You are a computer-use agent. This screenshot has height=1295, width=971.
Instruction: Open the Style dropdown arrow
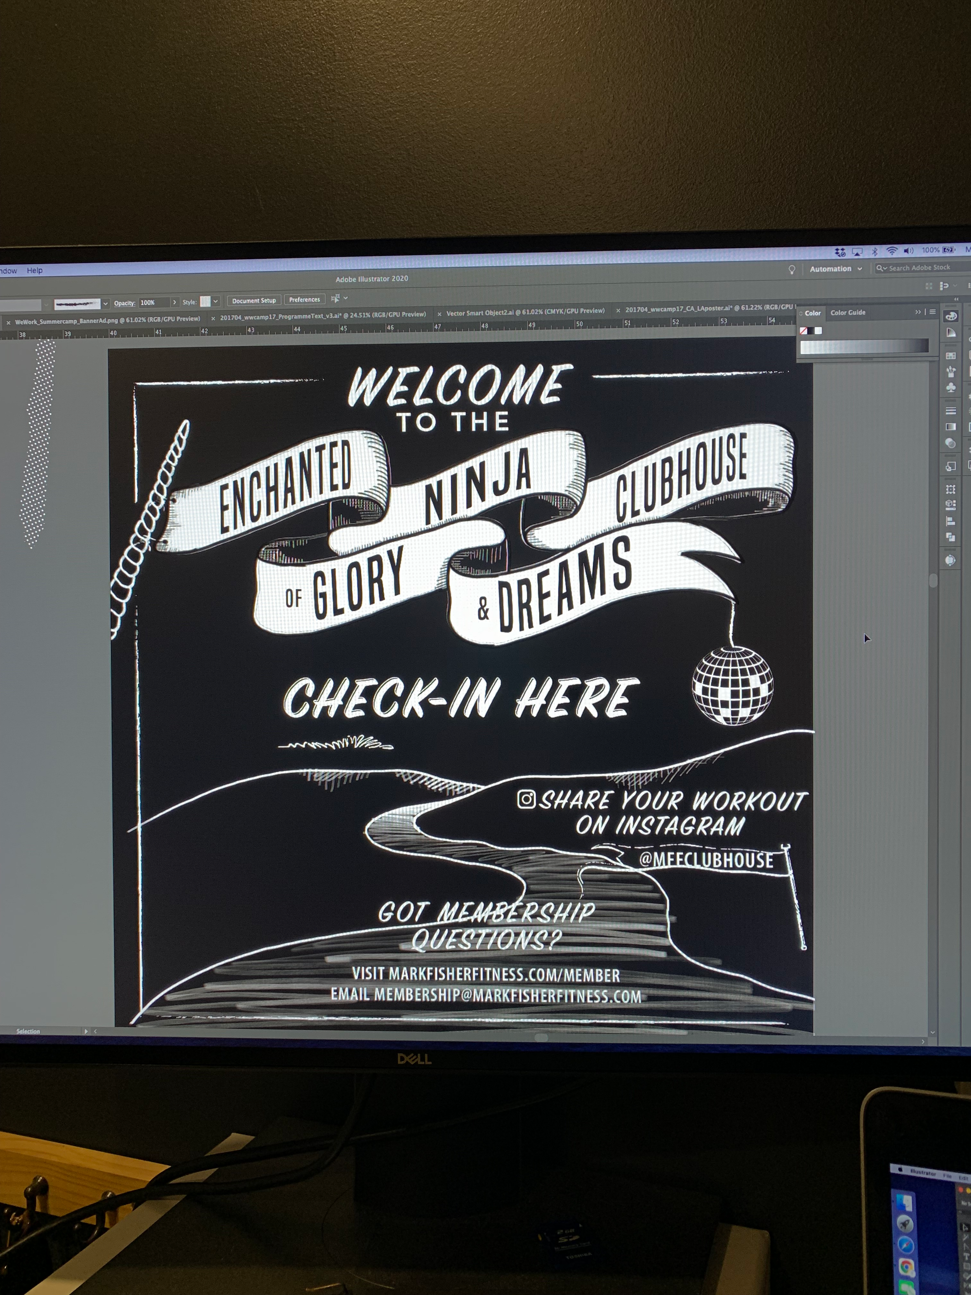[x=216, y=301]
